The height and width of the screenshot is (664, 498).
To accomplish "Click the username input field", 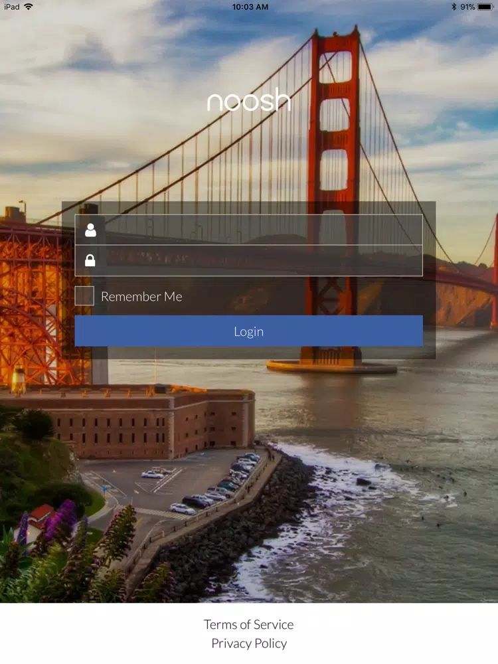I will [x=248, y=230].
